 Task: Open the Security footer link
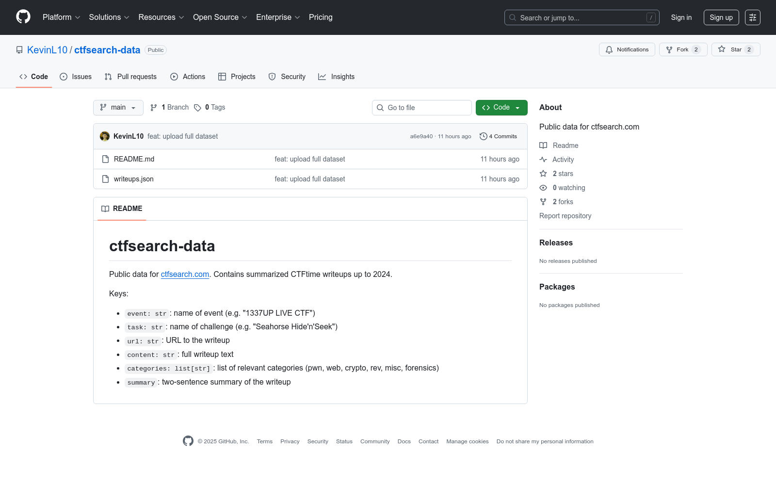pyautogui.click(x=318, y=441)
